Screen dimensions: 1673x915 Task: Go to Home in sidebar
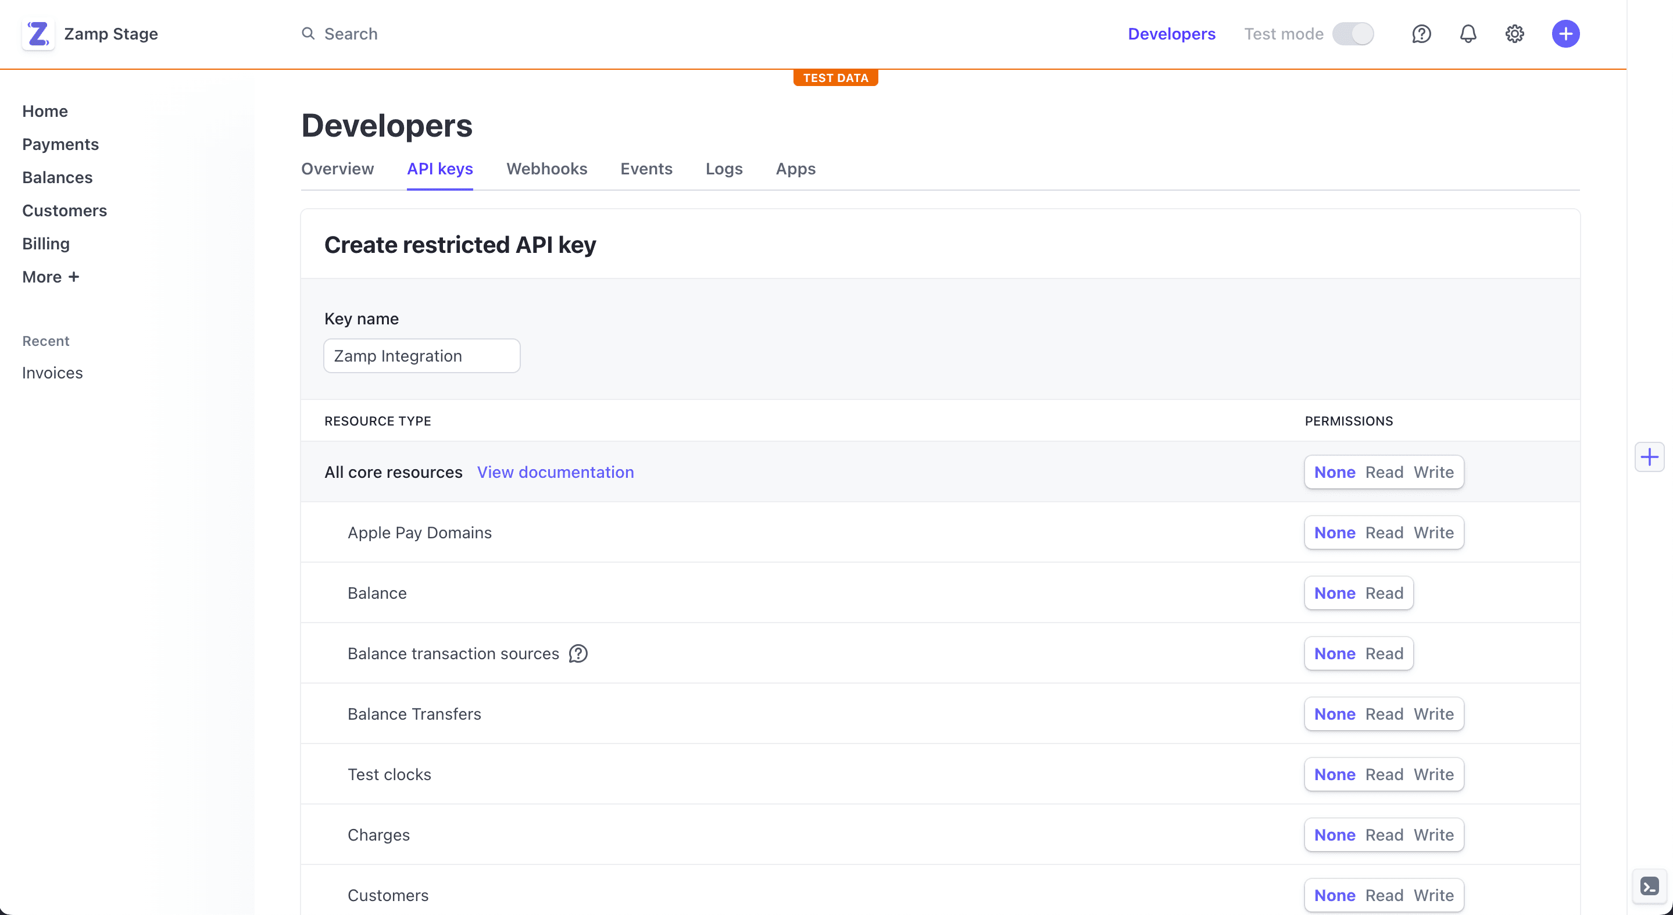coord(45,111)
